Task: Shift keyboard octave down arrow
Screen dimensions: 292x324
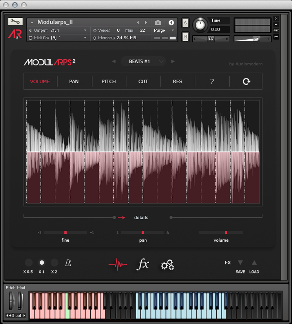Action: [7, 315]
